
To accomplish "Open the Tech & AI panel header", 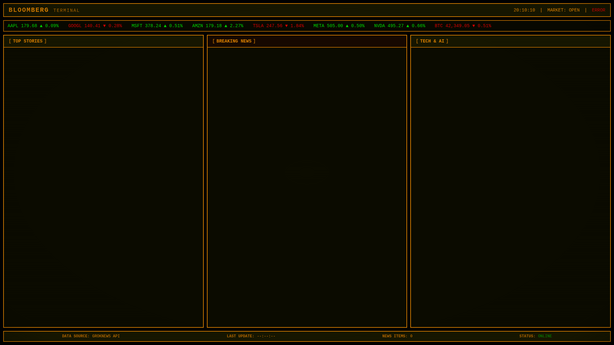I will (432, 41).
